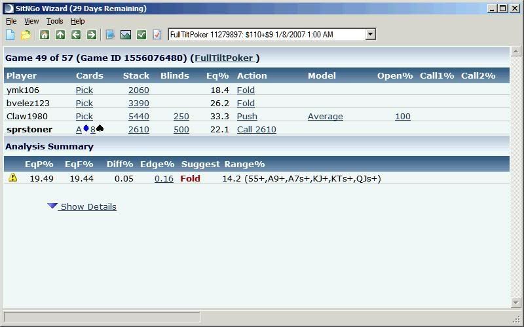Edit Claw1980's stack value 5440
The height and width of the screenshot is (327, 524).
tap(139, 117)
